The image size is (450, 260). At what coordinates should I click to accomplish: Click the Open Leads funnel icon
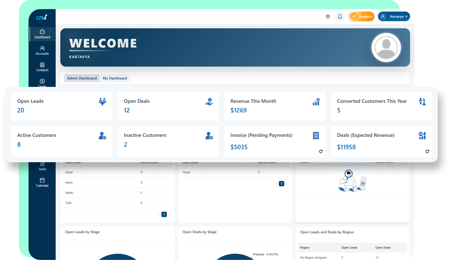point(102,102)
